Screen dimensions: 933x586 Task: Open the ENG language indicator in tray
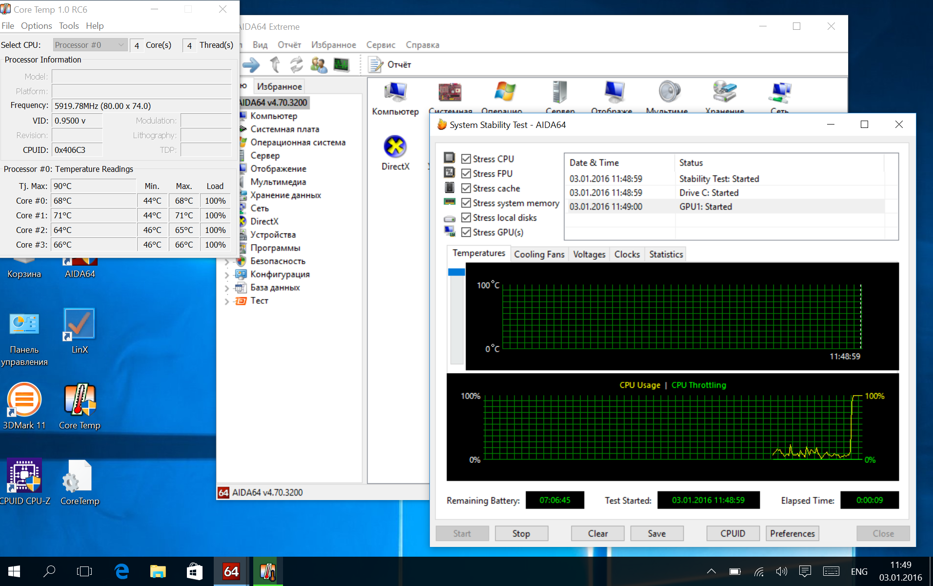tap(859, 571)
